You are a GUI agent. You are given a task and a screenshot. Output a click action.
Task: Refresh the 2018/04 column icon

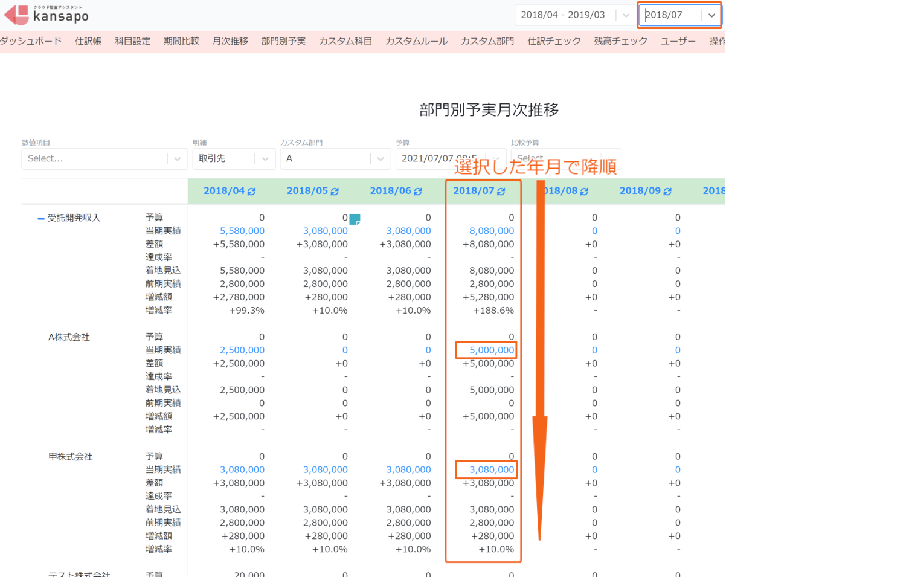click(251, 191)
